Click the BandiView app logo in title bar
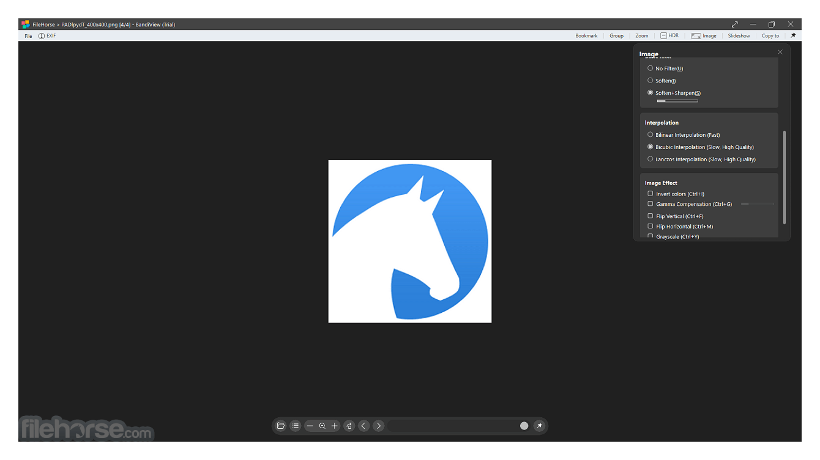The width and height of the screenshot is (820, 460). pyautogui.click(x=26, y=24)
